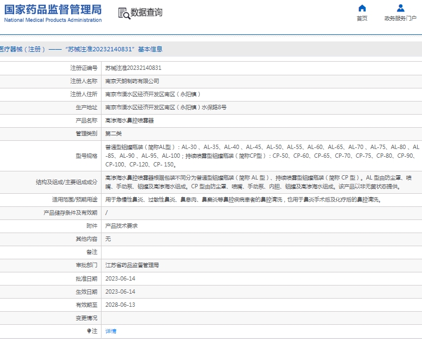
Task: Click National Medical Products Administration text
Action: pos(53,20)
